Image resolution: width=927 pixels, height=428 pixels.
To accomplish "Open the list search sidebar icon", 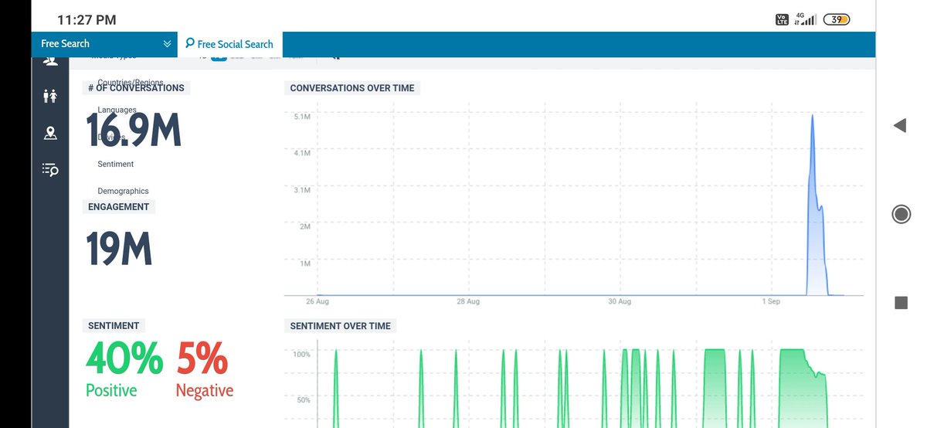I will pos(50,169).
